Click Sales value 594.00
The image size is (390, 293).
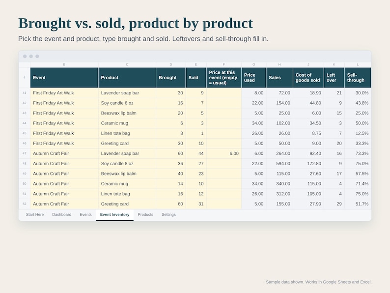click(283, 164)
